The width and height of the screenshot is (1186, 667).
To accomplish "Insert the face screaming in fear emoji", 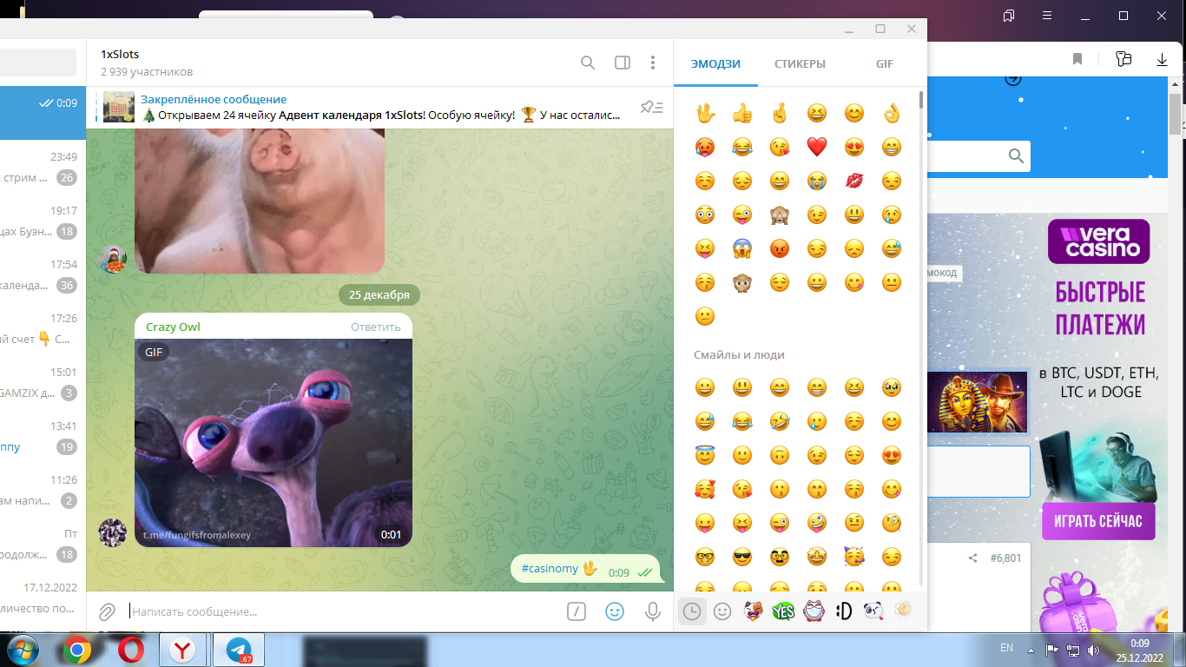I will point(742,248).
